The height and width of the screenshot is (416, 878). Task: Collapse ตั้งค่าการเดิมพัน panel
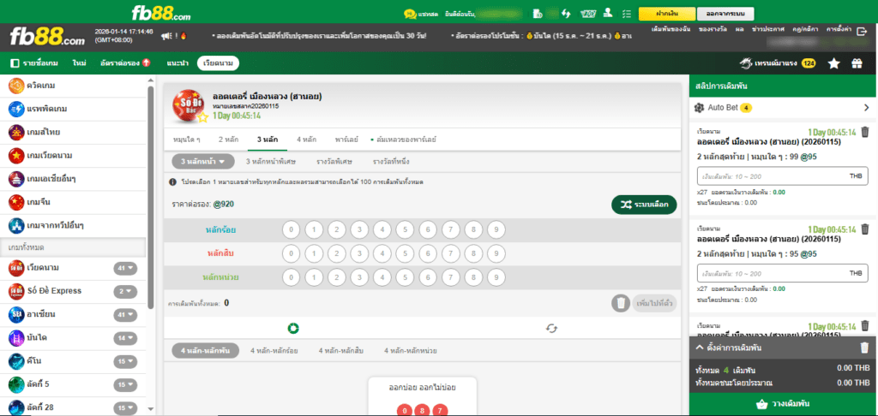pyautogui.click(x=700, y=348)
